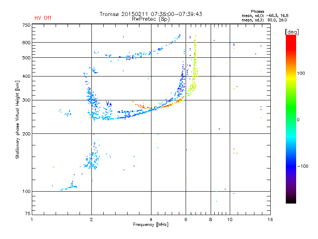
Task: Select the 'mean, sd,O: -66.3, 16.8' line
Action: click(x=265, y=16)
